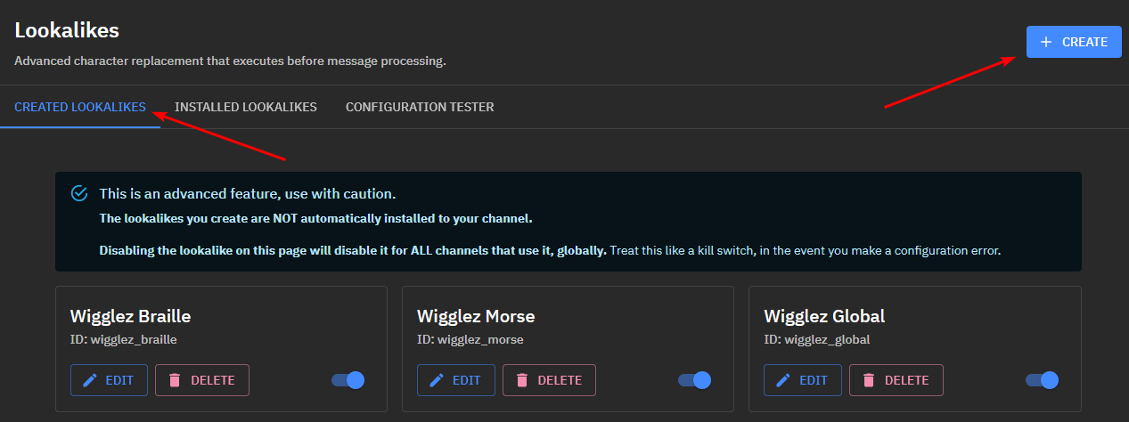Click the Wigglez Global ID text
This screenshot has width=1129, height=422.
tap(816, 339)
